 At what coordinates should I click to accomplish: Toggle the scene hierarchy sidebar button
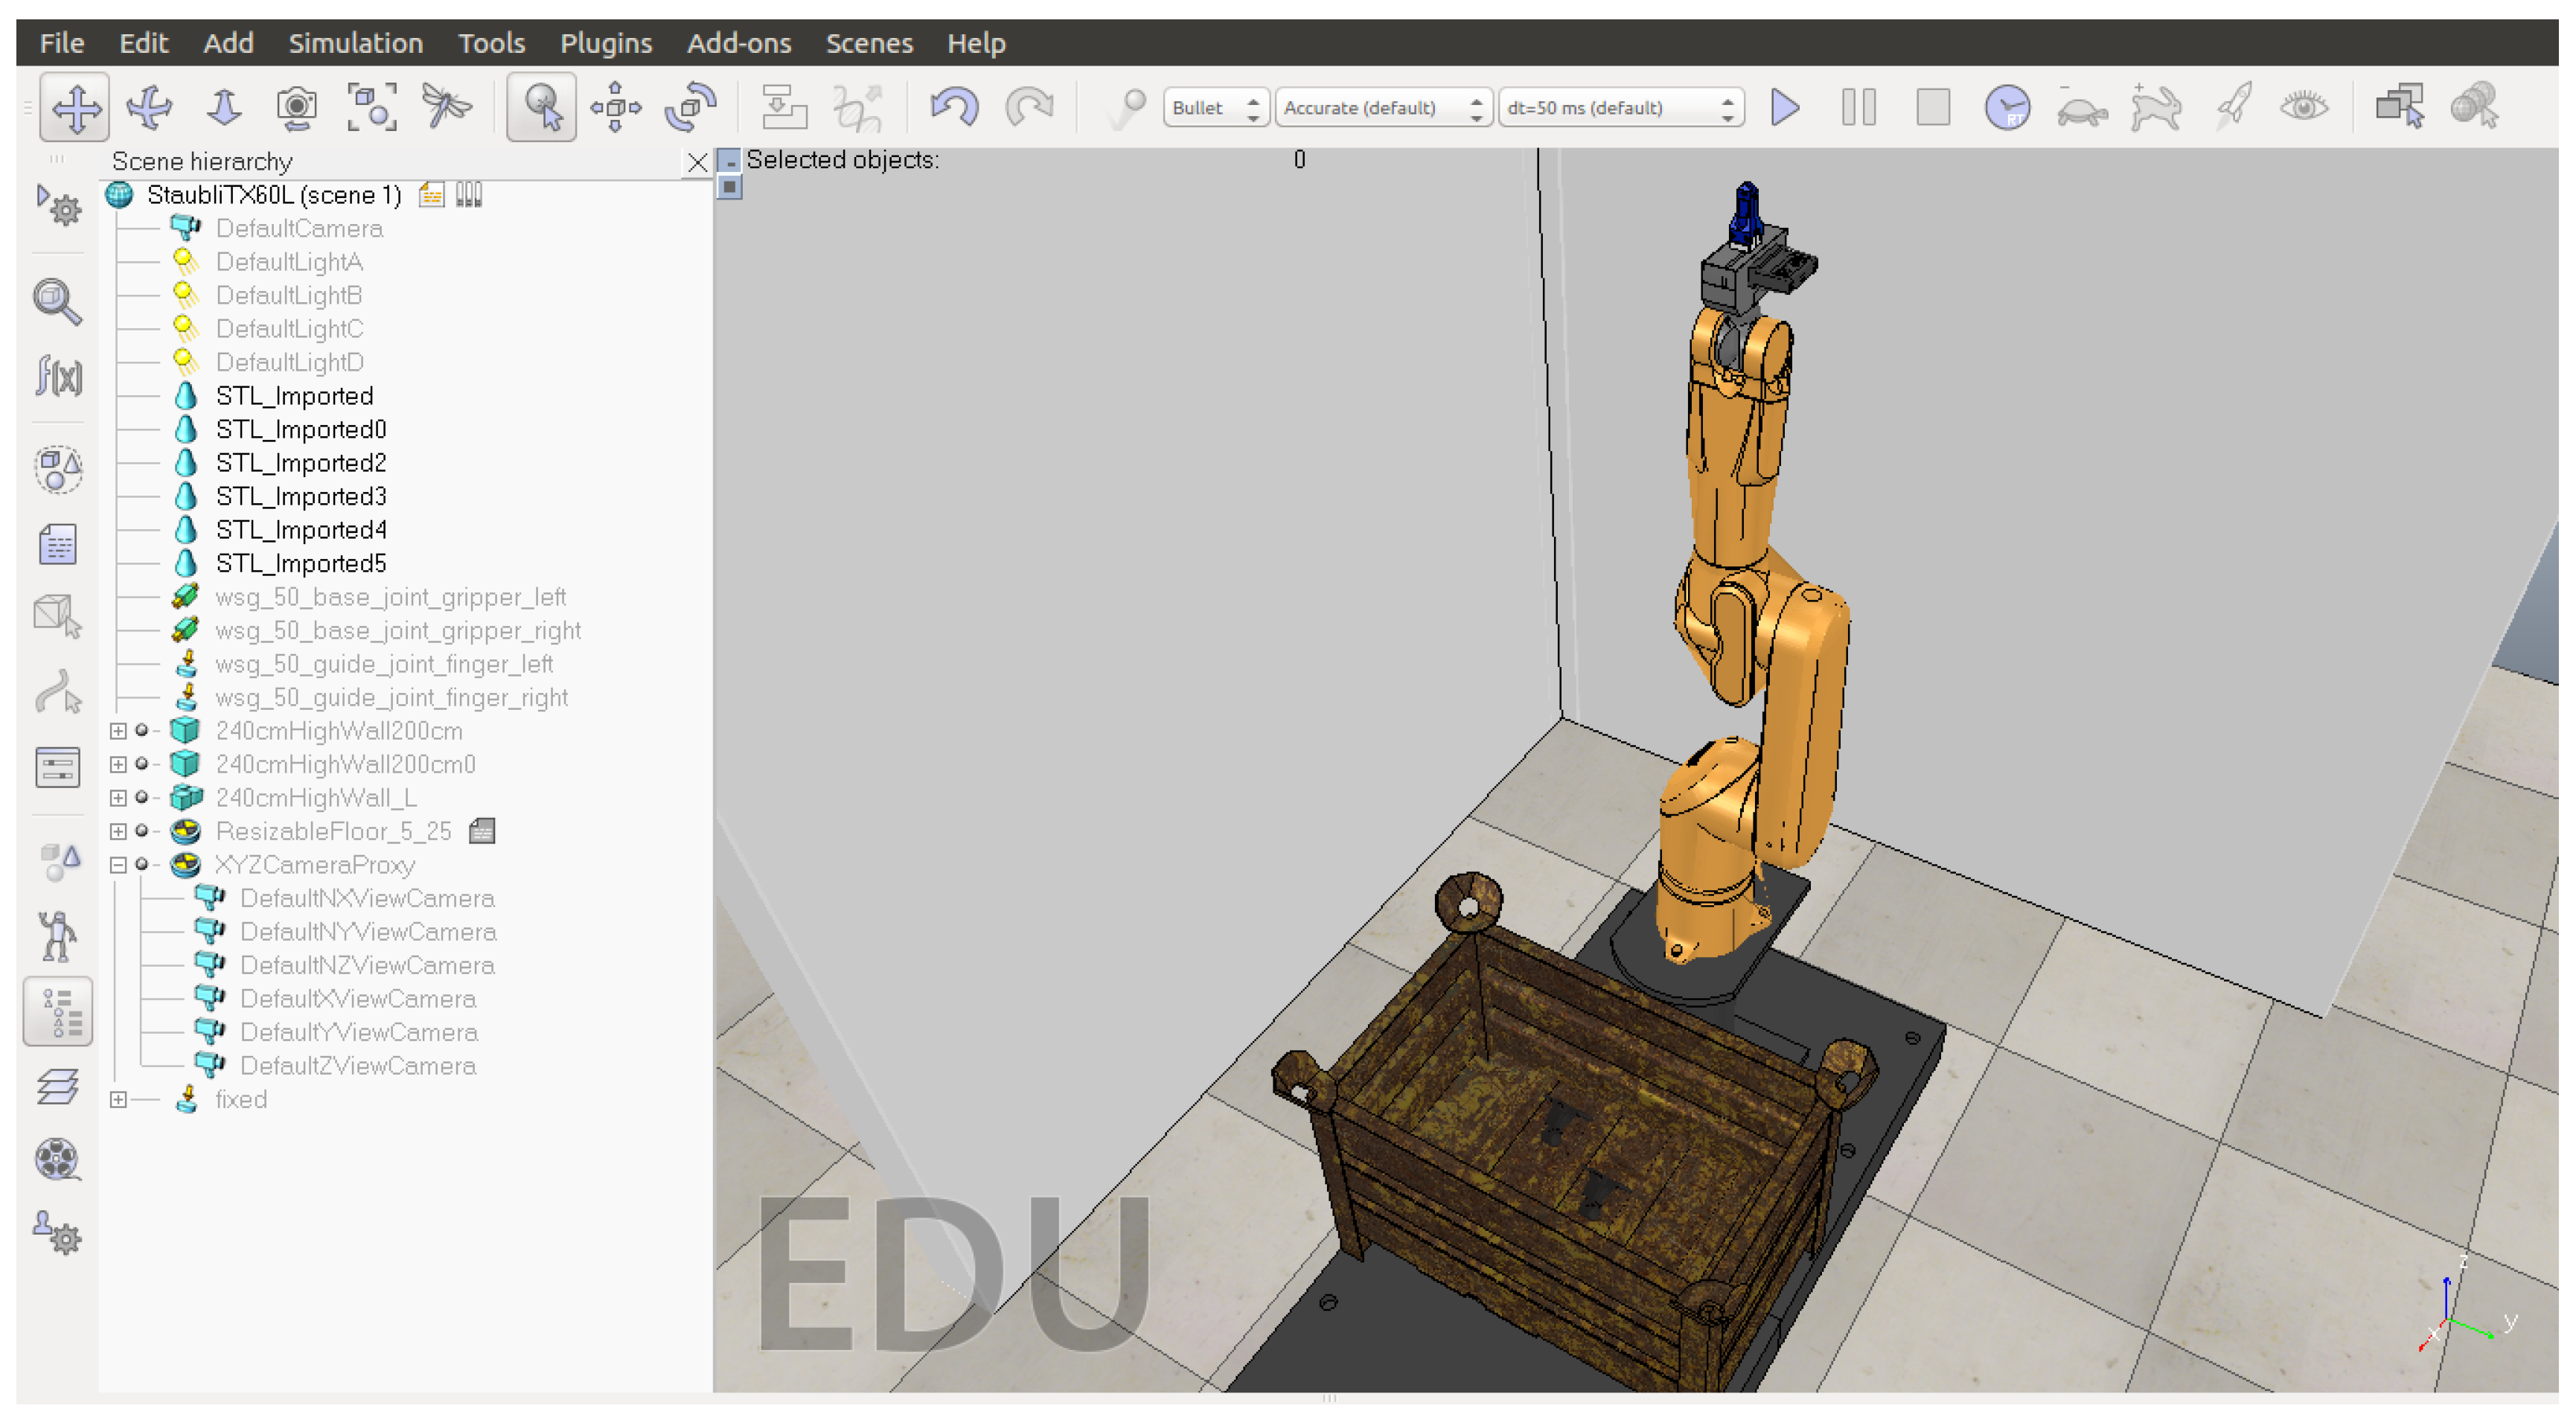pos(58,1012)
